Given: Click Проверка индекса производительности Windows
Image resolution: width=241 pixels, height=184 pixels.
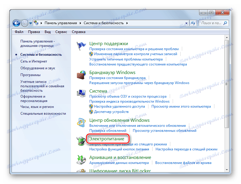Looking at the screenshot, I should (130, 101).
